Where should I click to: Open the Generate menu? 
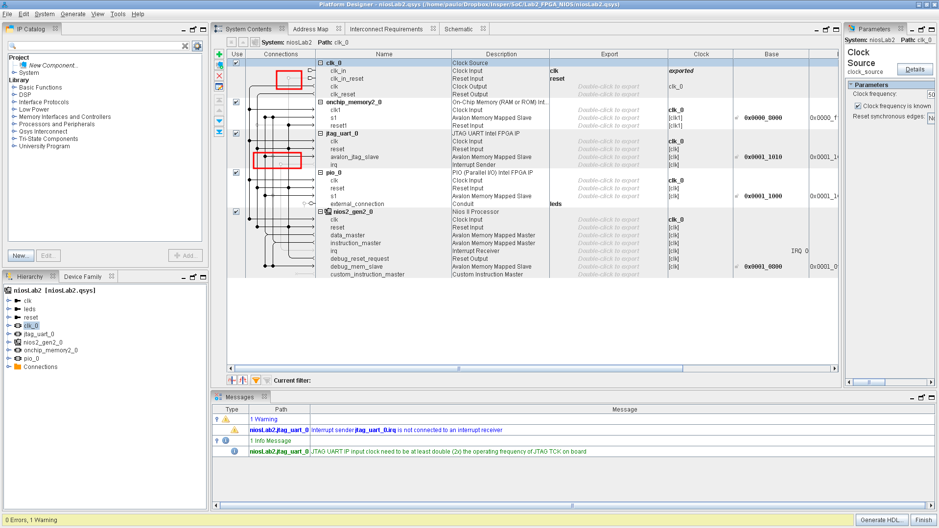pos(73,14)
